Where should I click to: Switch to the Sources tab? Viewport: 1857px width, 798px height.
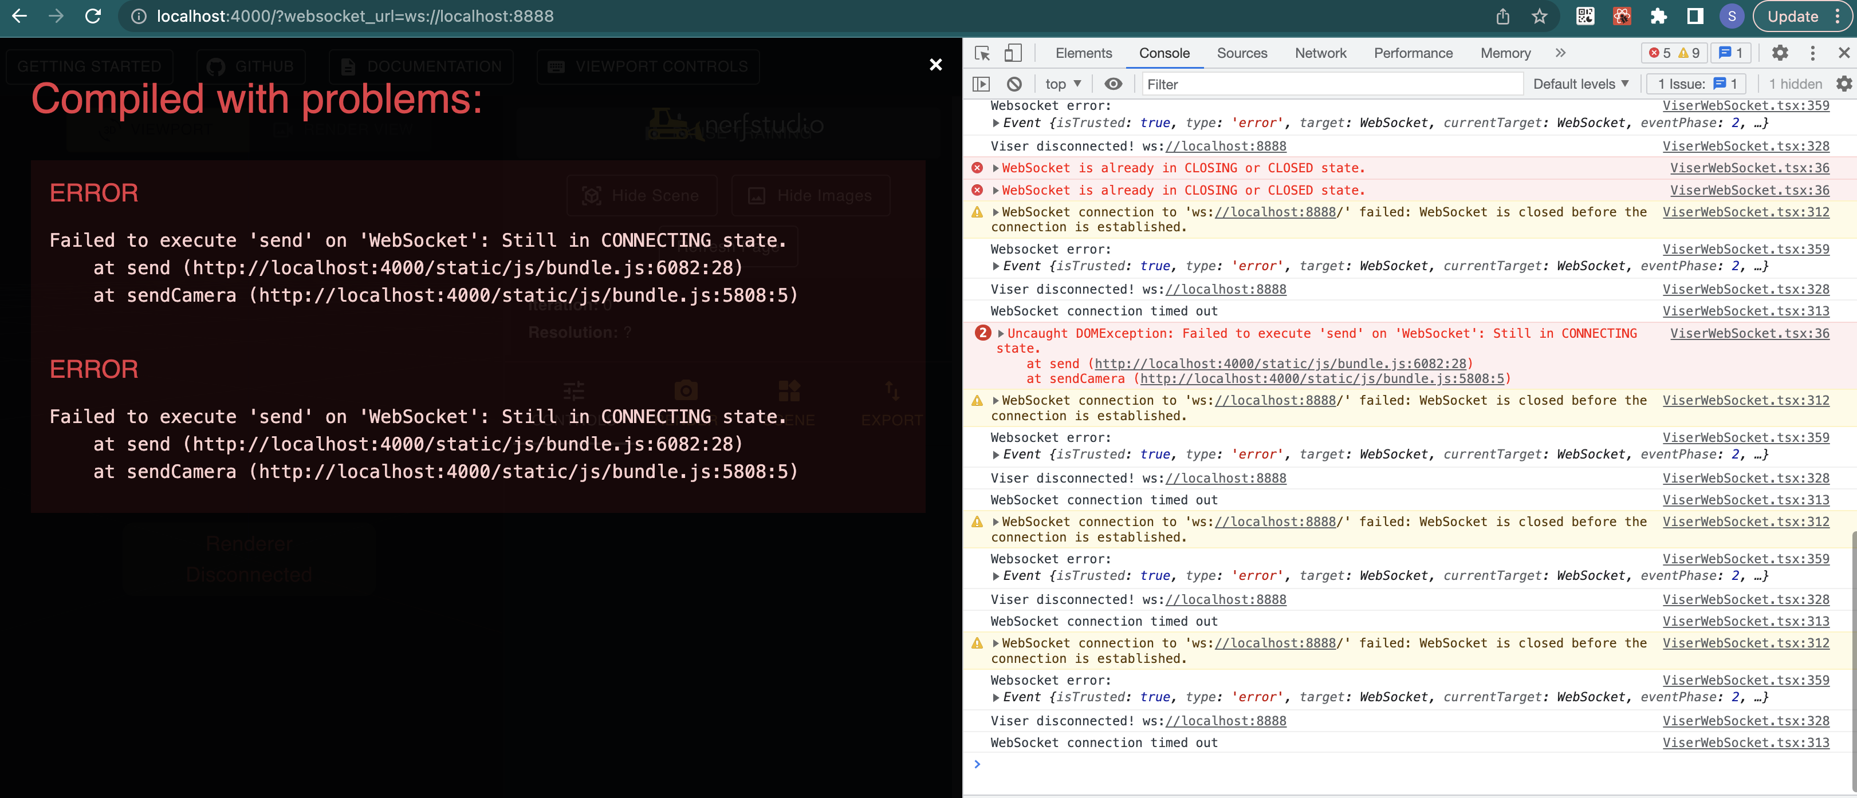pyautogui.click(x=1241, y=53)
